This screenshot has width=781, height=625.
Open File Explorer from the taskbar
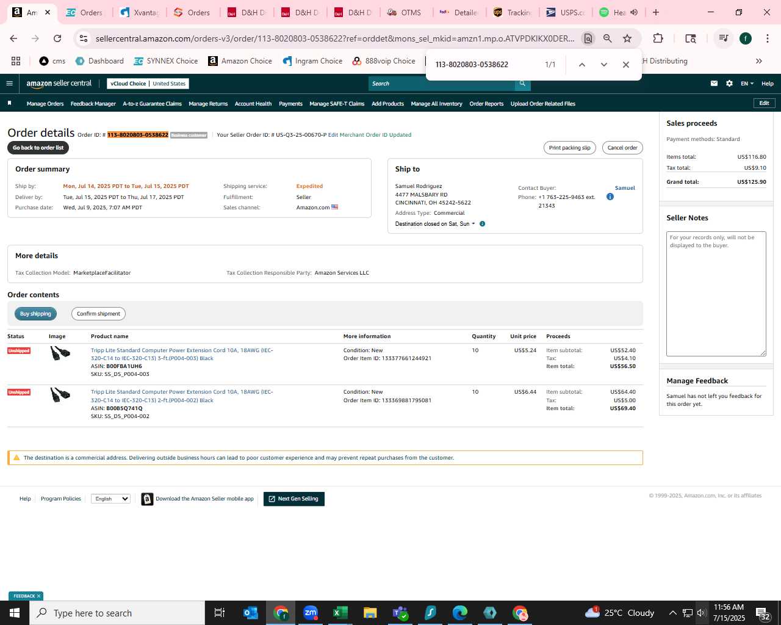pos(370,613)
